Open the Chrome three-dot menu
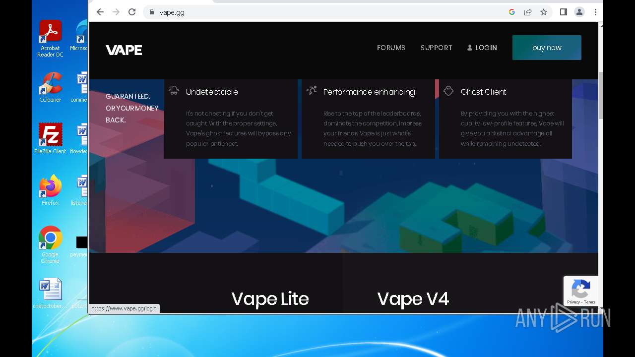635x357 pixels. (x=595, y=12)
